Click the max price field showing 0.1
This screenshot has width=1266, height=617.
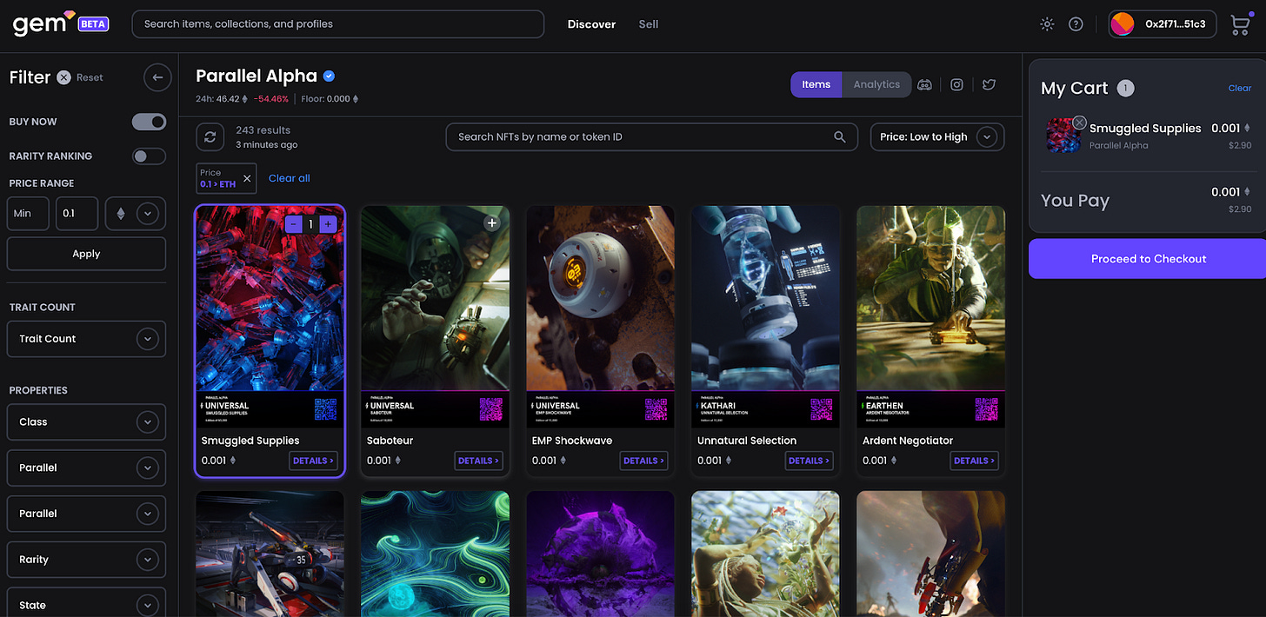coord(77,214)
